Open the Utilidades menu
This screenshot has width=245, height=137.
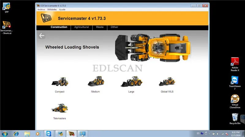click(52, 9)
